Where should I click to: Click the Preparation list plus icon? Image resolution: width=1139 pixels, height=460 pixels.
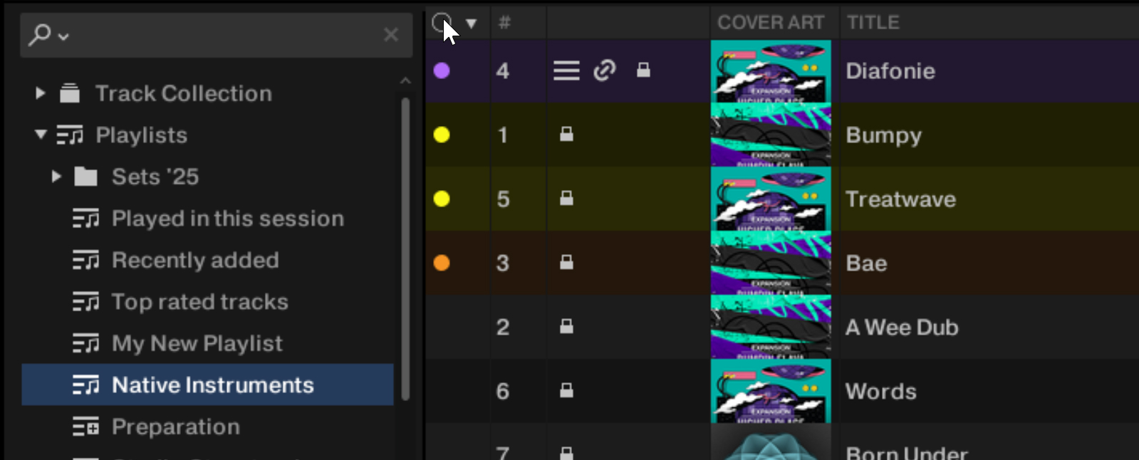coord(86,427)
